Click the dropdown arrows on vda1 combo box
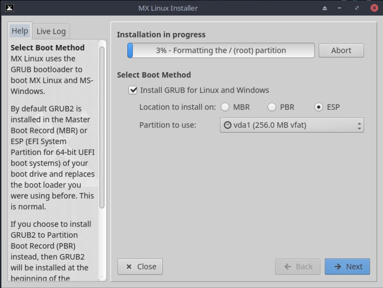This screenshot has width=383, height=288. click(359, 125)
